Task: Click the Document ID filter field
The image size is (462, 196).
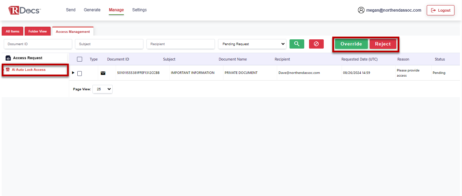Action: (x=38, y=44)
